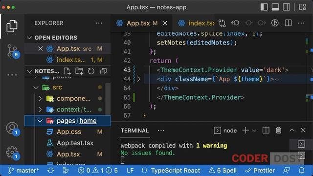Open git graph icon in status bar

[x=65, y=171]
